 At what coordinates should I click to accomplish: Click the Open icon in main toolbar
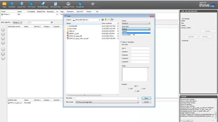click(4, 5)
